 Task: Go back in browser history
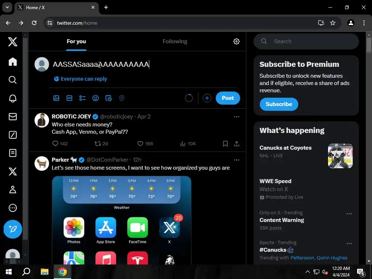[x=8, y=23]
